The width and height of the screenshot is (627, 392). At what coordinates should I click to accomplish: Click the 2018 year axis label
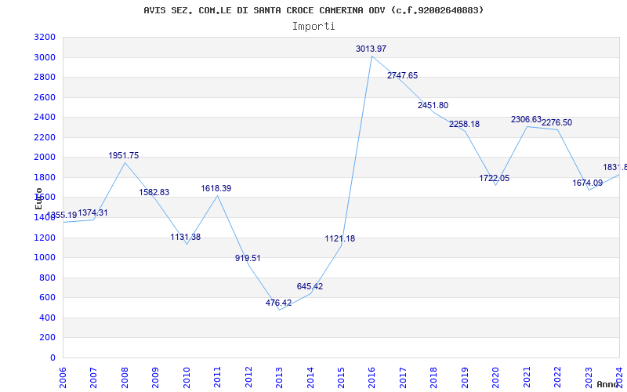click(434, 378)
